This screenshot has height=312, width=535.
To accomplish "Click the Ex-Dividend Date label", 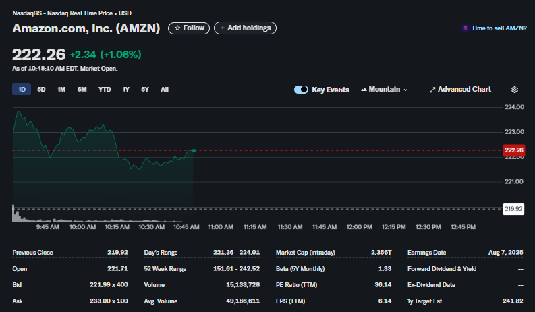I will [431, 285].
